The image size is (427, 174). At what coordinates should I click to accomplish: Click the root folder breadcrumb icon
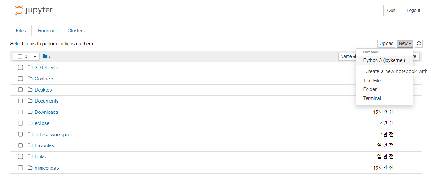(x=45, y=56)
